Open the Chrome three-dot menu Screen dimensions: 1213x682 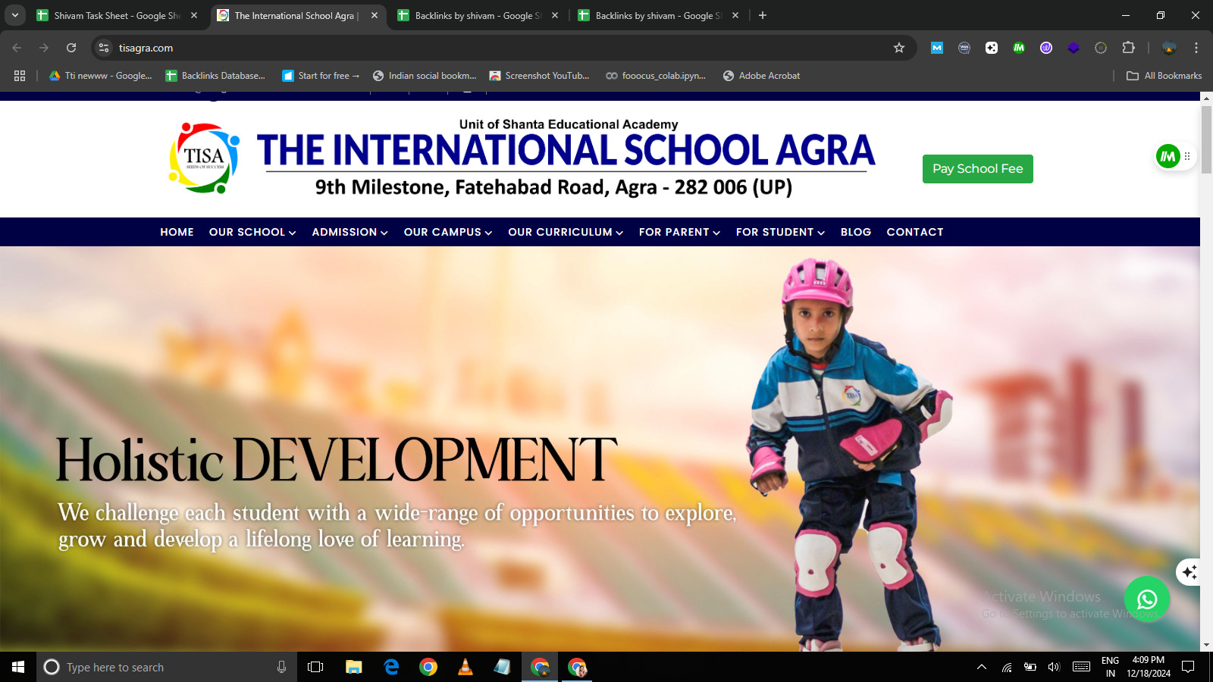(x=1196, y=48)
